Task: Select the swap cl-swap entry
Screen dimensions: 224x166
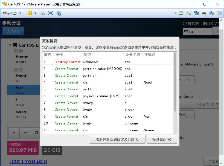Action: coord(24,114)
